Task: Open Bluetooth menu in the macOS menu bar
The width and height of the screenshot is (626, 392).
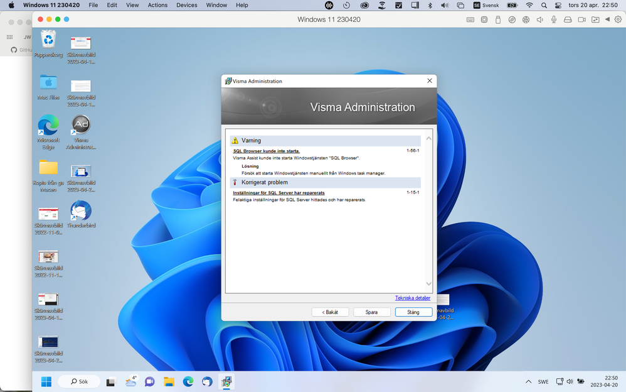Action: (x=430, y=5)
